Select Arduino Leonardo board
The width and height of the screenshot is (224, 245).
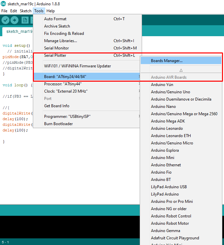coord(181,128)
